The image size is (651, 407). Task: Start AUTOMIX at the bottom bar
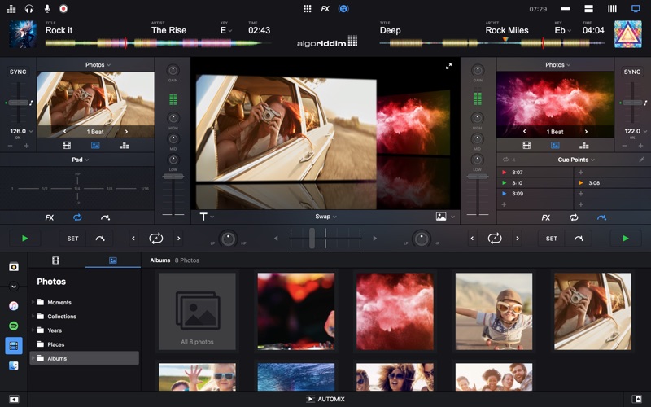(x=325, y=399)
